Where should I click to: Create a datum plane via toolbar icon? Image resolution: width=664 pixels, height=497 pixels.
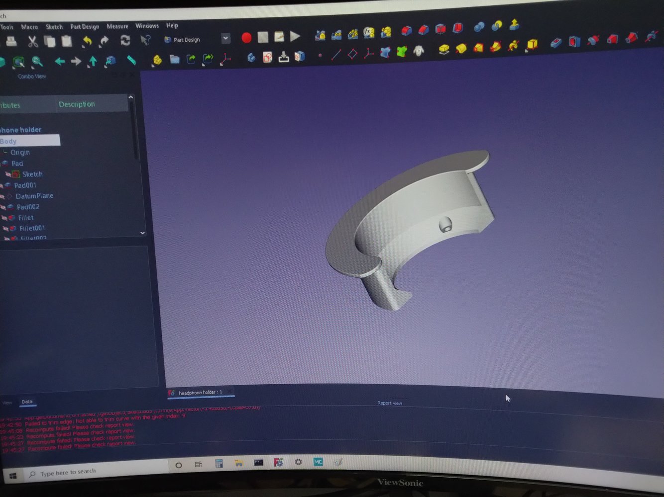[x=352, y=54]
